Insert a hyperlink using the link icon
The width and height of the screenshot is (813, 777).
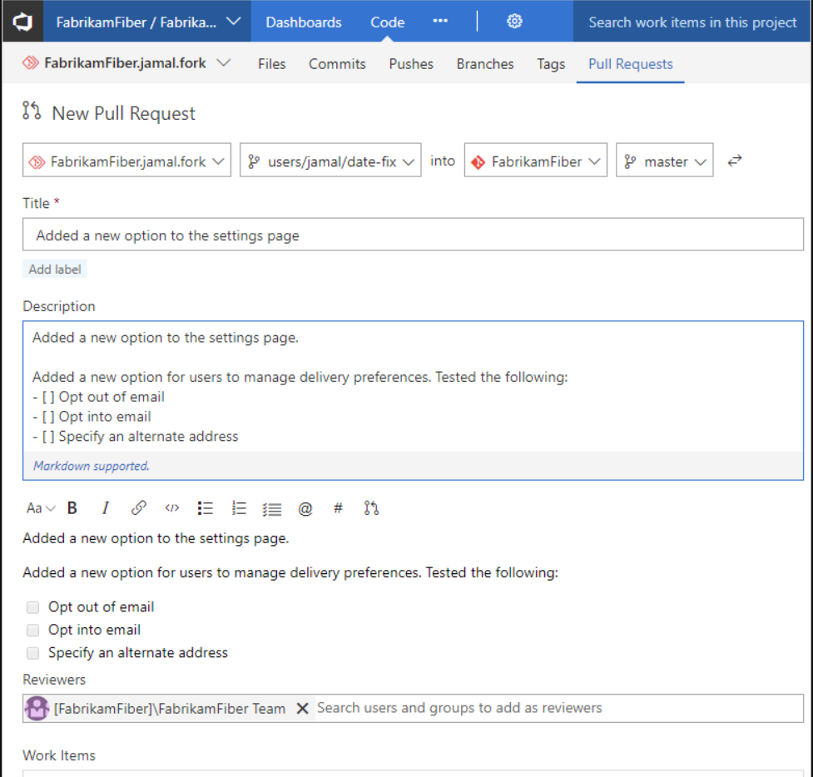138,508
